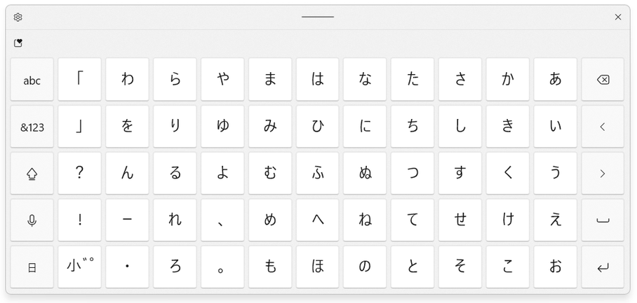This screenshot has height=303, width=637.
Task: Close the touch keyboard
Action: (x=618, y=17)
